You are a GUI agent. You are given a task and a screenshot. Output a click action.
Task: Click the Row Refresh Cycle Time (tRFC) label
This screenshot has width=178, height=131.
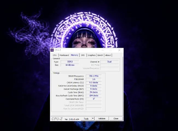70,96
